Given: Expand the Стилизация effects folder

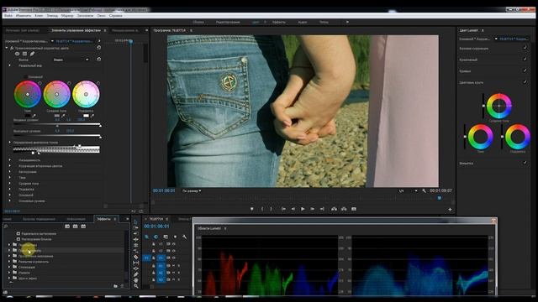Looking at the screenshot, I should pos(9,267).
